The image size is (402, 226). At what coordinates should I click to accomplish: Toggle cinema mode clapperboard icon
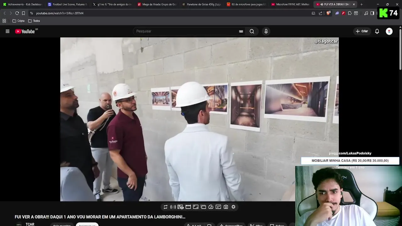click(188, 207)
